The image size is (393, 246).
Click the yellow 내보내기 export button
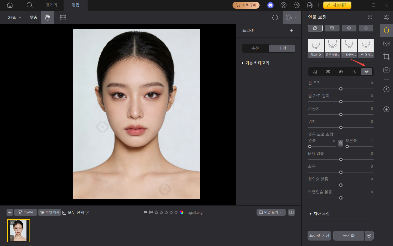click(x=337, y=5)
